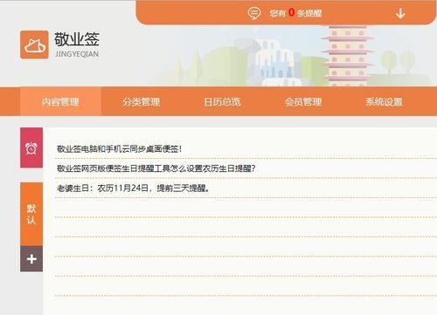This screenshot has width=437, height=315.
Task: Open 系统设置 menu item
Action: (x=384, y=102)
